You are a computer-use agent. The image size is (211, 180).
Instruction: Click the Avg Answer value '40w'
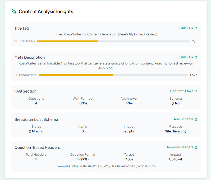tap(129, 103)
